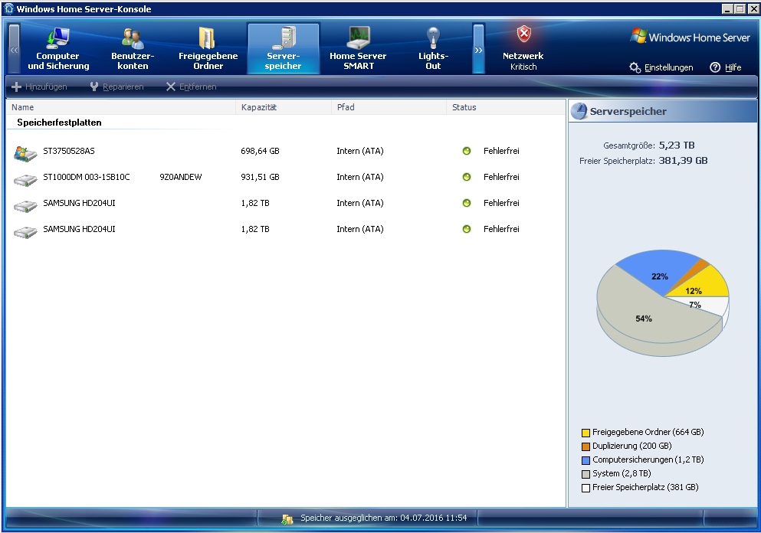This screenshot has width=761, height=533.
Task: Sort by the Status column header
Action: click(506, 107)
